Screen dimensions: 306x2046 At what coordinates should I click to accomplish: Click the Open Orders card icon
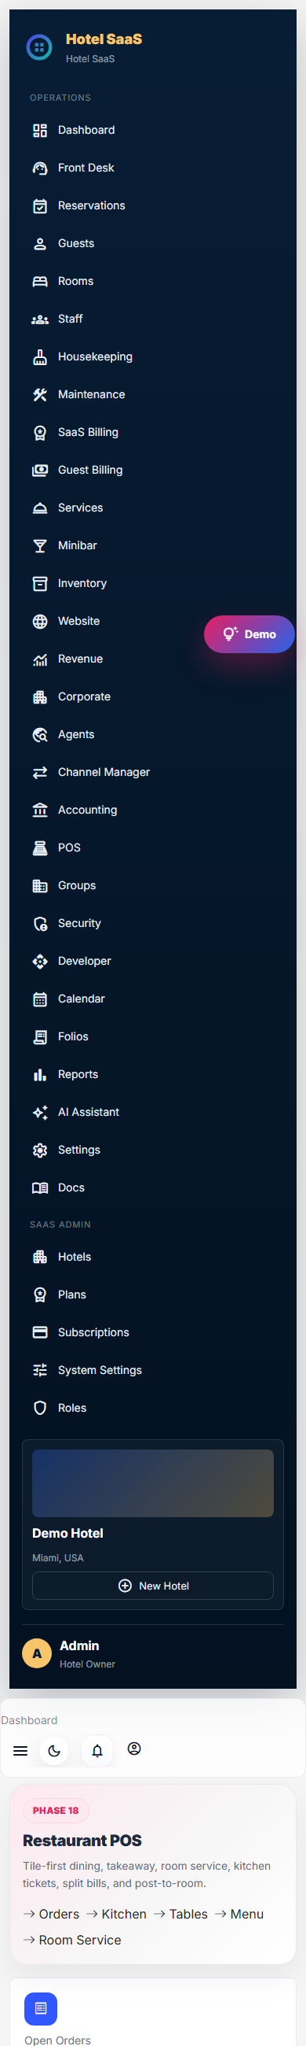coord(41,2009)
